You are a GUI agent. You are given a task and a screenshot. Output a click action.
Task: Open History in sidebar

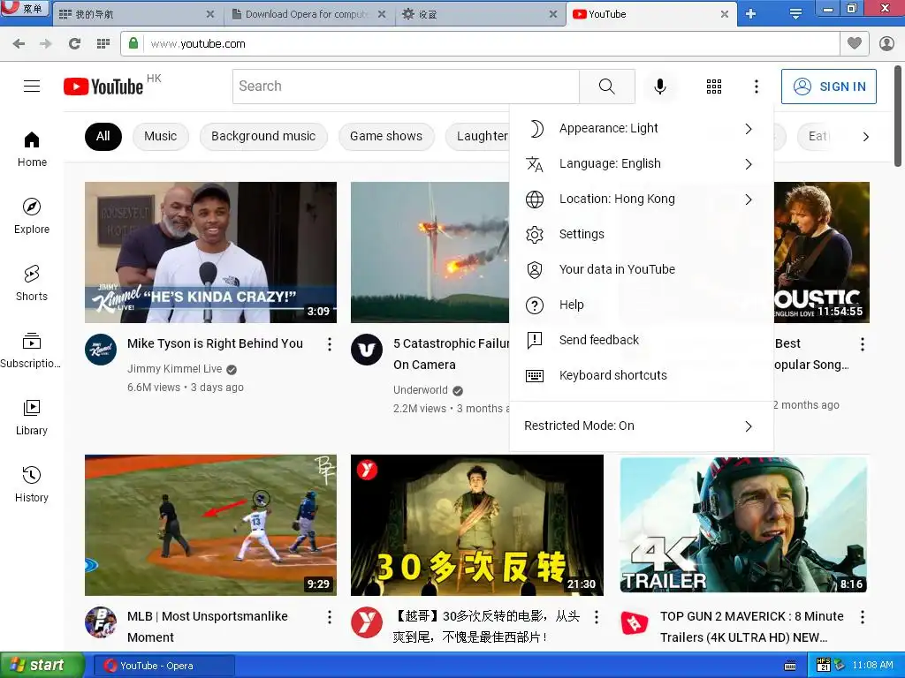[x=32, y=485]
